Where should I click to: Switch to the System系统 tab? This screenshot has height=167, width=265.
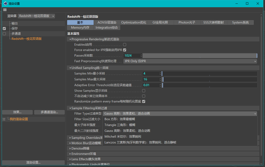click(x=240, y=22)
